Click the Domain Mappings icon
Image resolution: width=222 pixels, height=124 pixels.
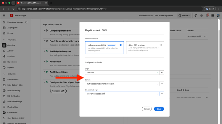[4, 101]
